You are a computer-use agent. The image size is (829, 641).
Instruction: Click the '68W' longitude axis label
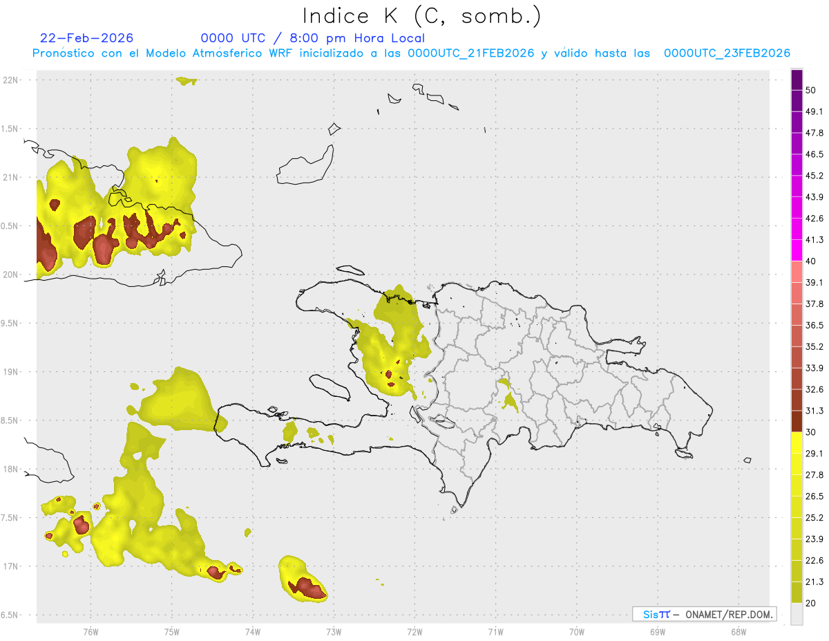[739, 632]
